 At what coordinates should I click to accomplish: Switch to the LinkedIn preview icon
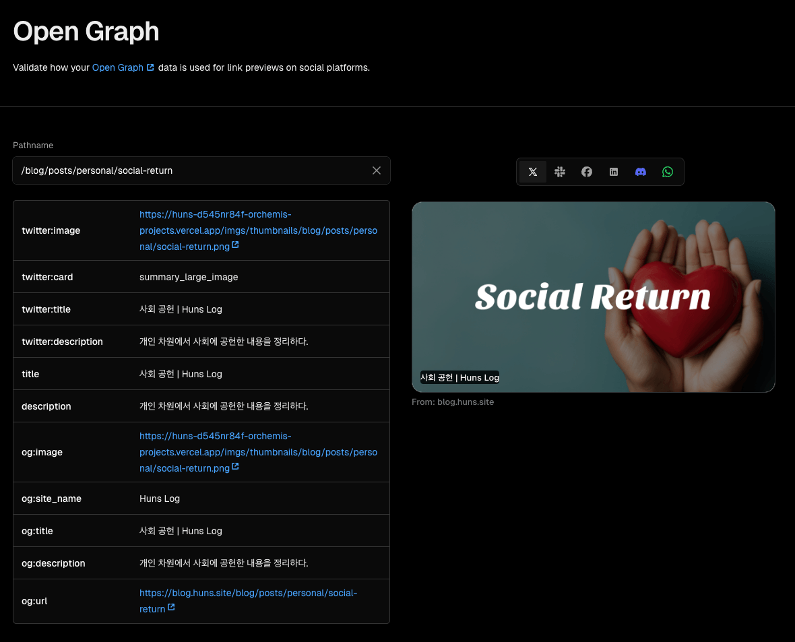click(614, 172)
